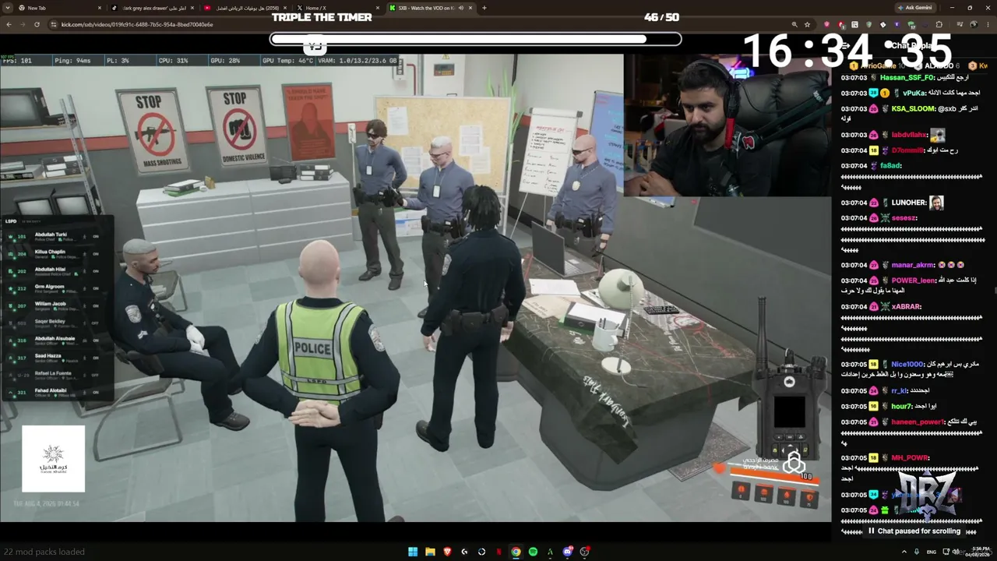Open KSA_SLOOM's chat profile

[x=913, y=108]
